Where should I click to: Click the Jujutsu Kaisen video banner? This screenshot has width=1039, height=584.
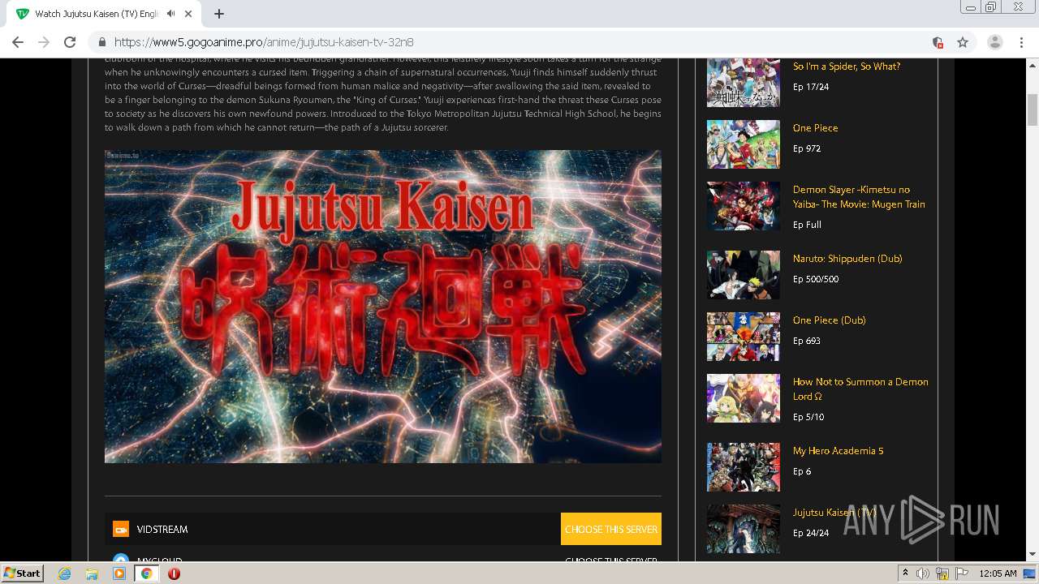click(x=383, y=307)
